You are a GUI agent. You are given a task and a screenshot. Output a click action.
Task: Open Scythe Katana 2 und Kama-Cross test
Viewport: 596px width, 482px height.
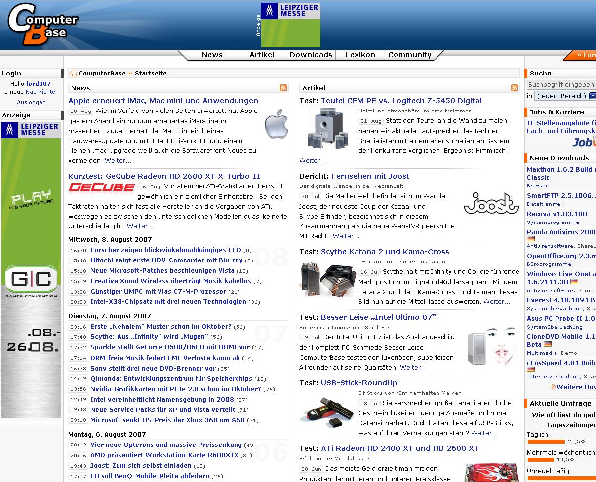coord(385,252)
